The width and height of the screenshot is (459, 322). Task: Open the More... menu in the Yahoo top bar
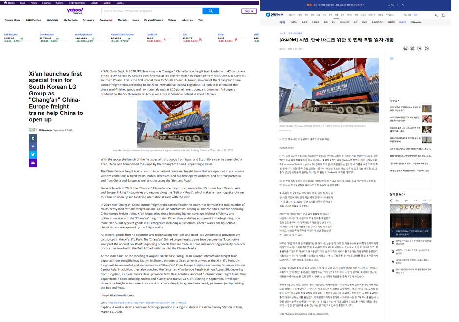point(120,3)
